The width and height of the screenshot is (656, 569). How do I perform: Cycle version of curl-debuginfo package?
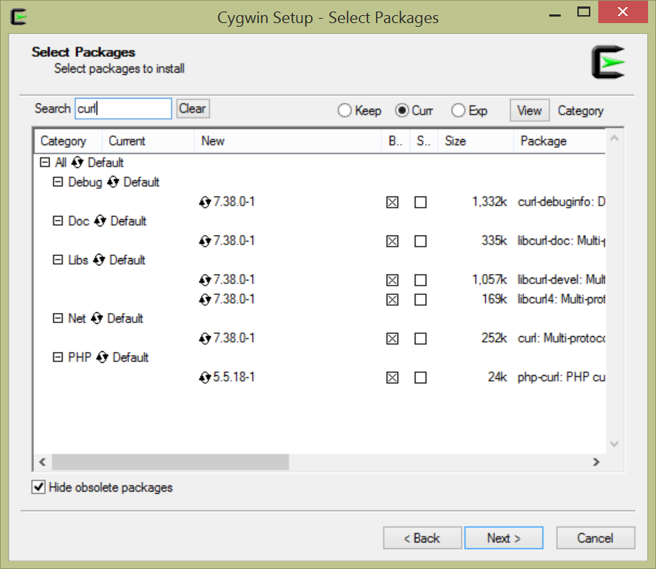pyautogui.click(x=204, y=202)
